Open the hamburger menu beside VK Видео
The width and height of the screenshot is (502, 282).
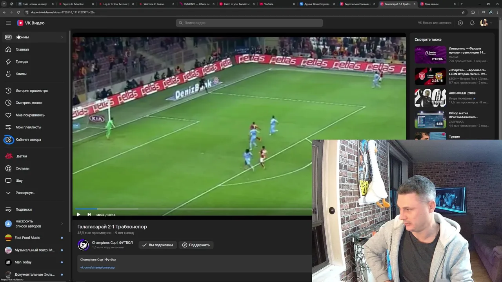8,23
